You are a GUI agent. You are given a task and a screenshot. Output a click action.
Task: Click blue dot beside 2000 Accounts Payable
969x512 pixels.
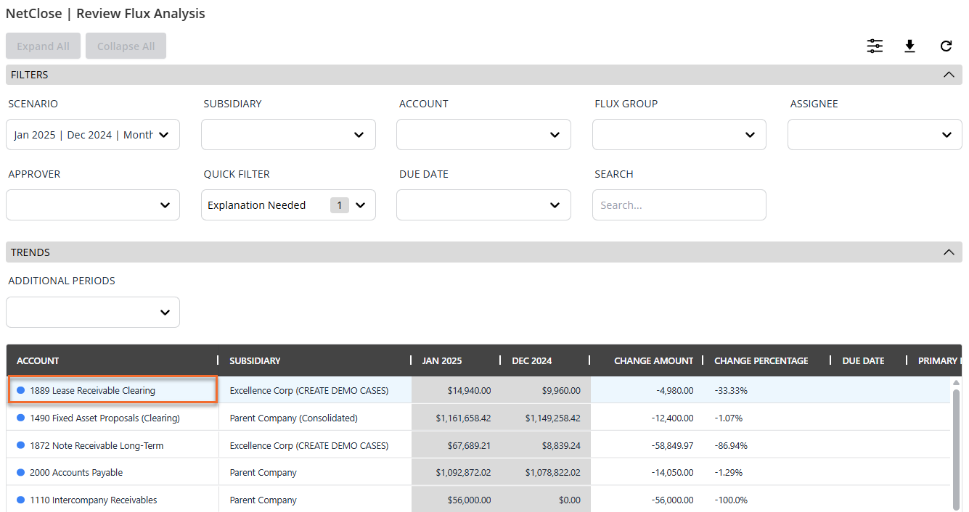tap(21, 472)
